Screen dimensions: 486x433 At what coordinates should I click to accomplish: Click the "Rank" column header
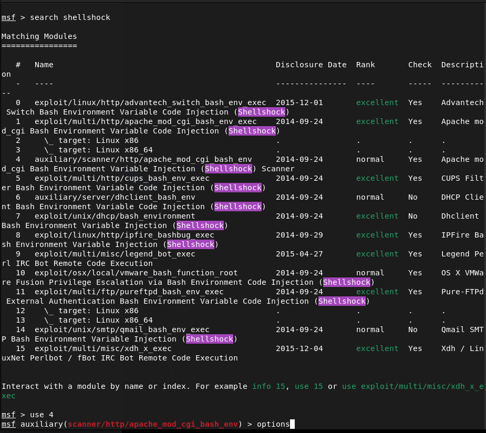(x=365, y=65)
